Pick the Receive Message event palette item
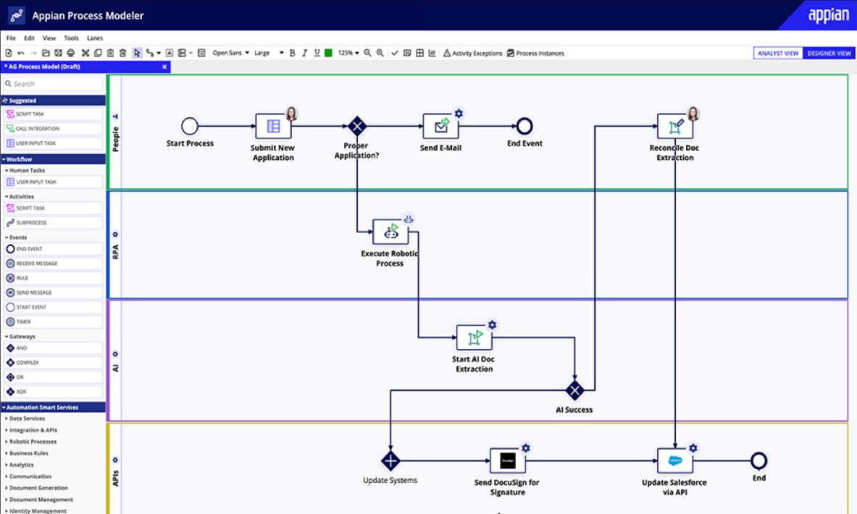857x514 pixels. pyautogui.click(x=53, y=264)
